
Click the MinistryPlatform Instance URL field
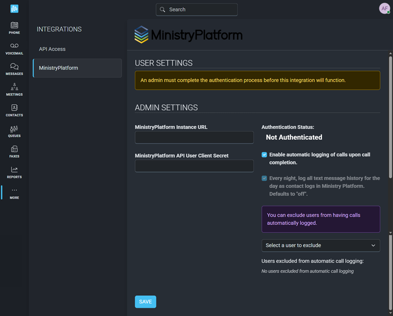(194, 137)
